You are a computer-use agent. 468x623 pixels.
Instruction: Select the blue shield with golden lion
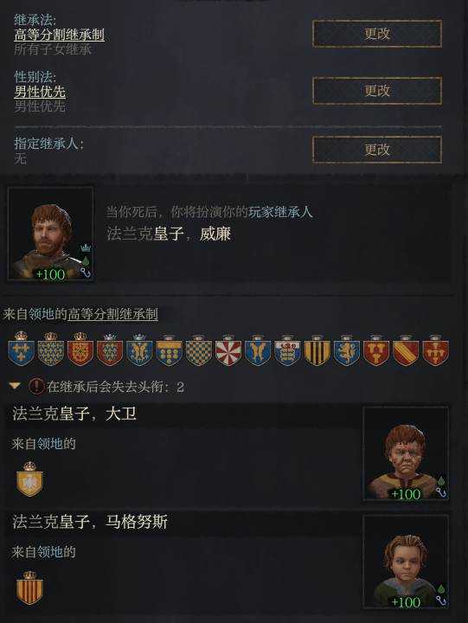346,350
